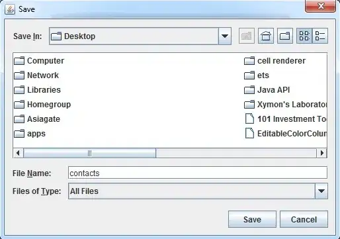Click the 'Xymon's Laborator' folder name

point(292,105)
